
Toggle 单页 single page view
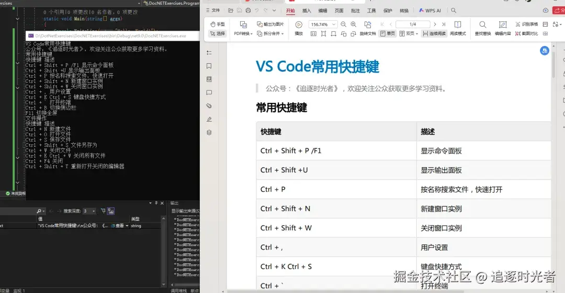[388, 33]
